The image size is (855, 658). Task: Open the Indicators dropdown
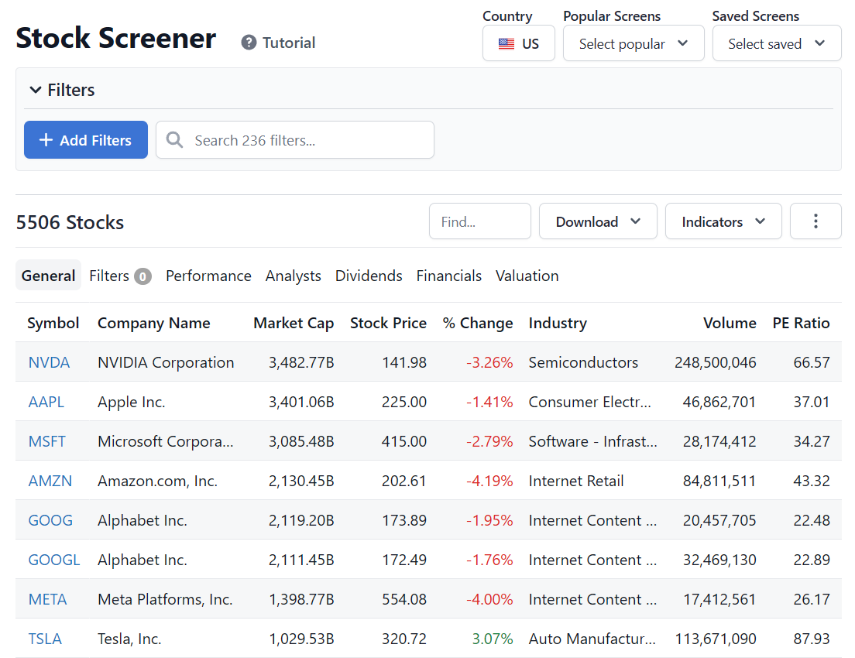723,221
